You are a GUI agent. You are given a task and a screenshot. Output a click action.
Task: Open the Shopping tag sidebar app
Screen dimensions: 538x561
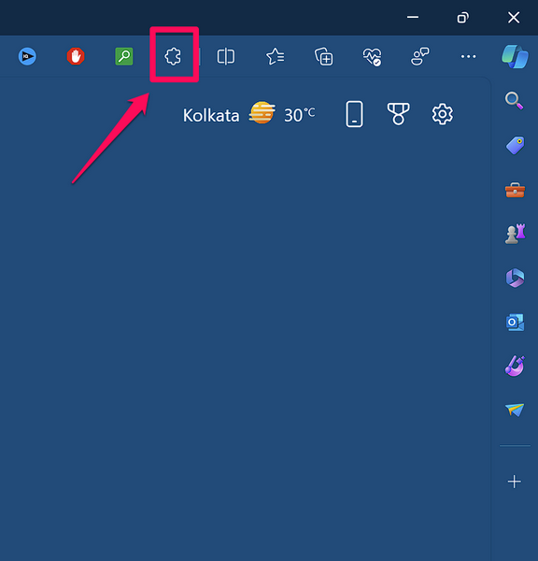516,145
